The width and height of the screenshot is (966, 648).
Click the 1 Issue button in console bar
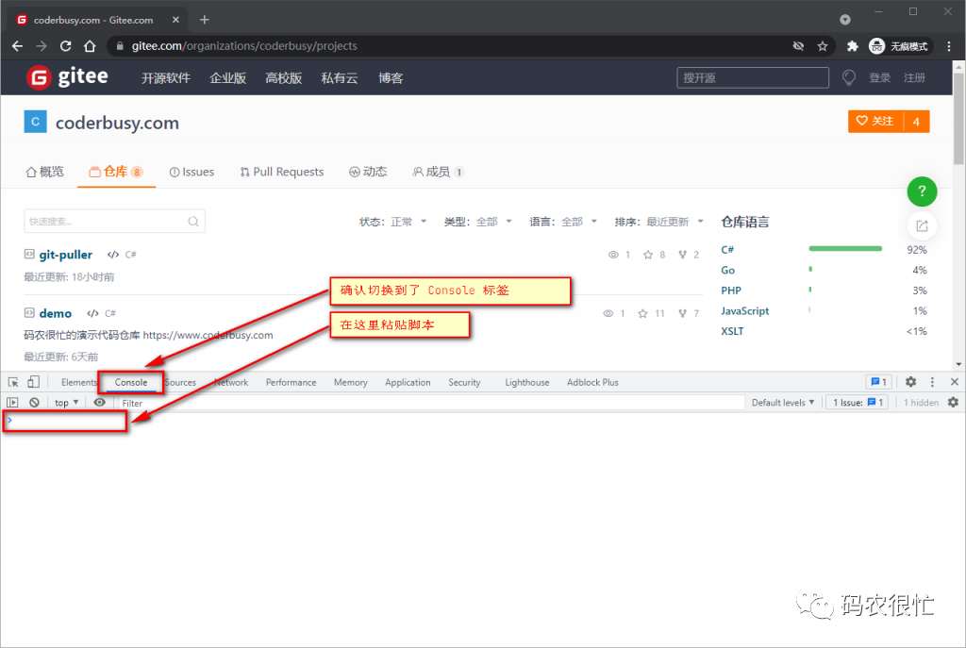tap(858, 402)
